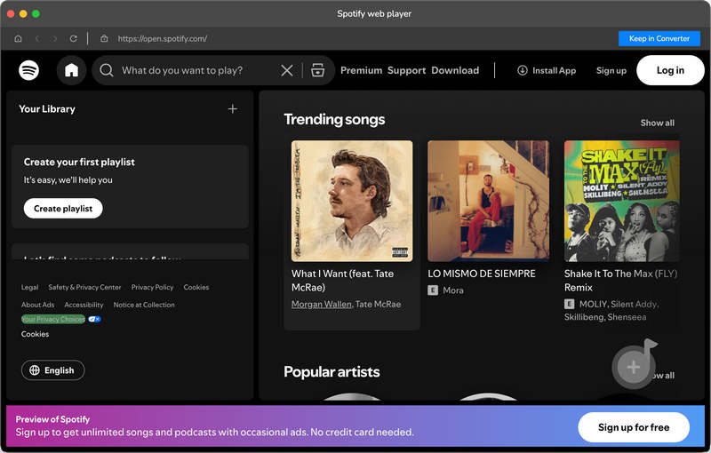Screen dimensions: 711x453
Task: Click the Tate McRae artist link
Action: [x=379, y=304]
